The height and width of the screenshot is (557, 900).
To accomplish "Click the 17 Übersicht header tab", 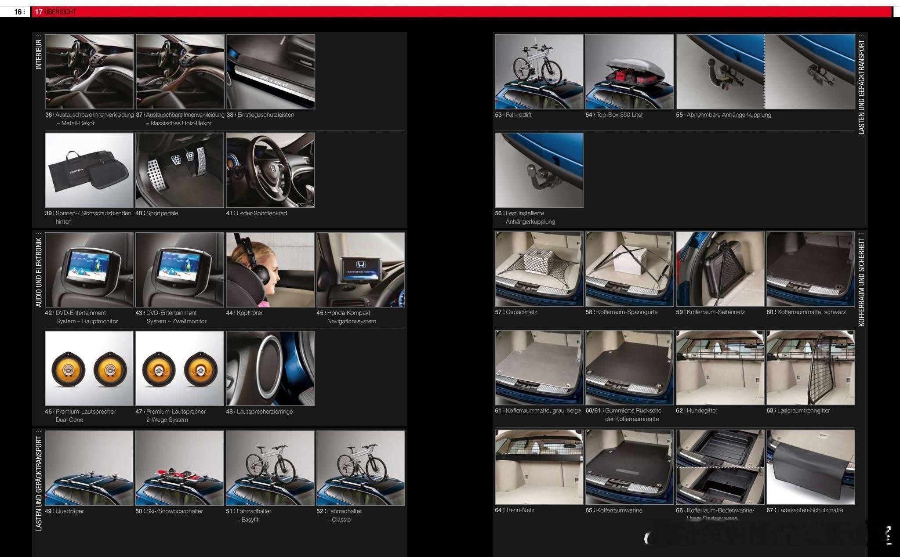I will [55, 12].
